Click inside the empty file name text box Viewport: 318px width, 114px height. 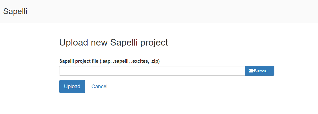152,71
